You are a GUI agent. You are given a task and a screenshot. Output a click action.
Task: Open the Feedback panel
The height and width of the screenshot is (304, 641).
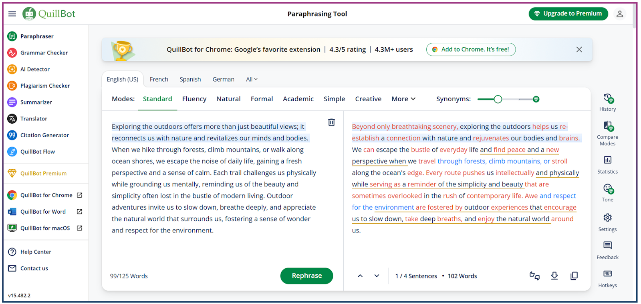[607, 250]
